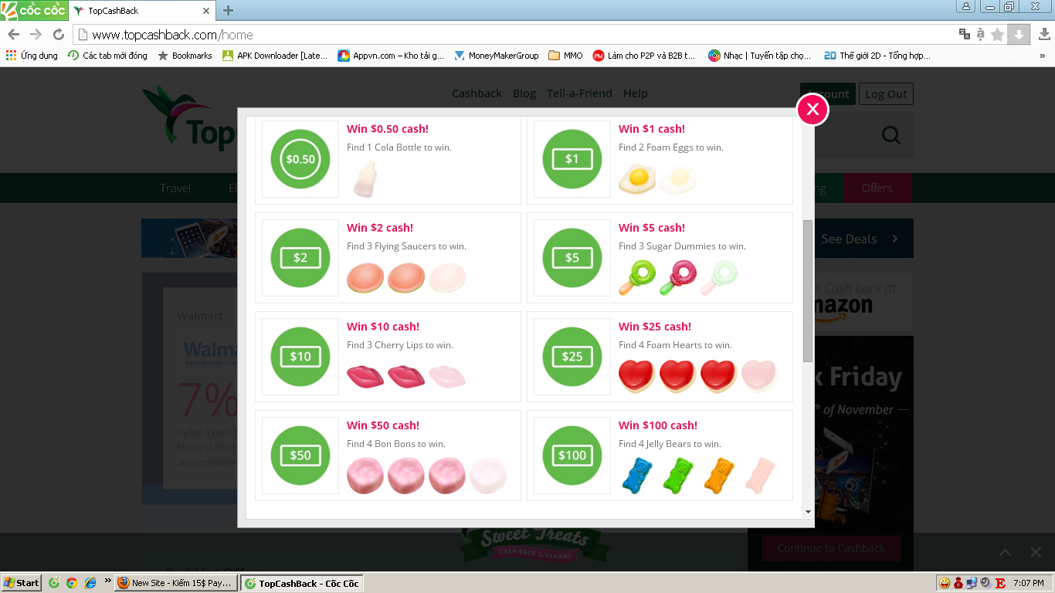The width and height of the screenshot is (1055, 593).
Task: Click the address bar URL field
Action: click(517, 35)
